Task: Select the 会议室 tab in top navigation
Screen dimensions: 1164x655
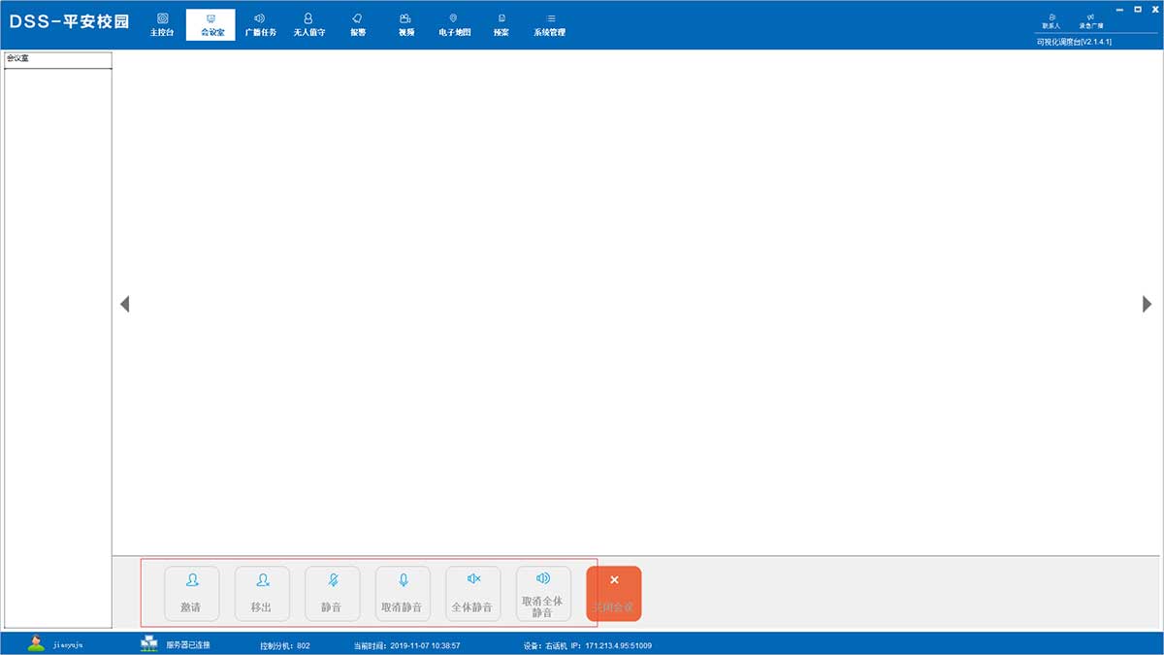Action: click(210, 24)
